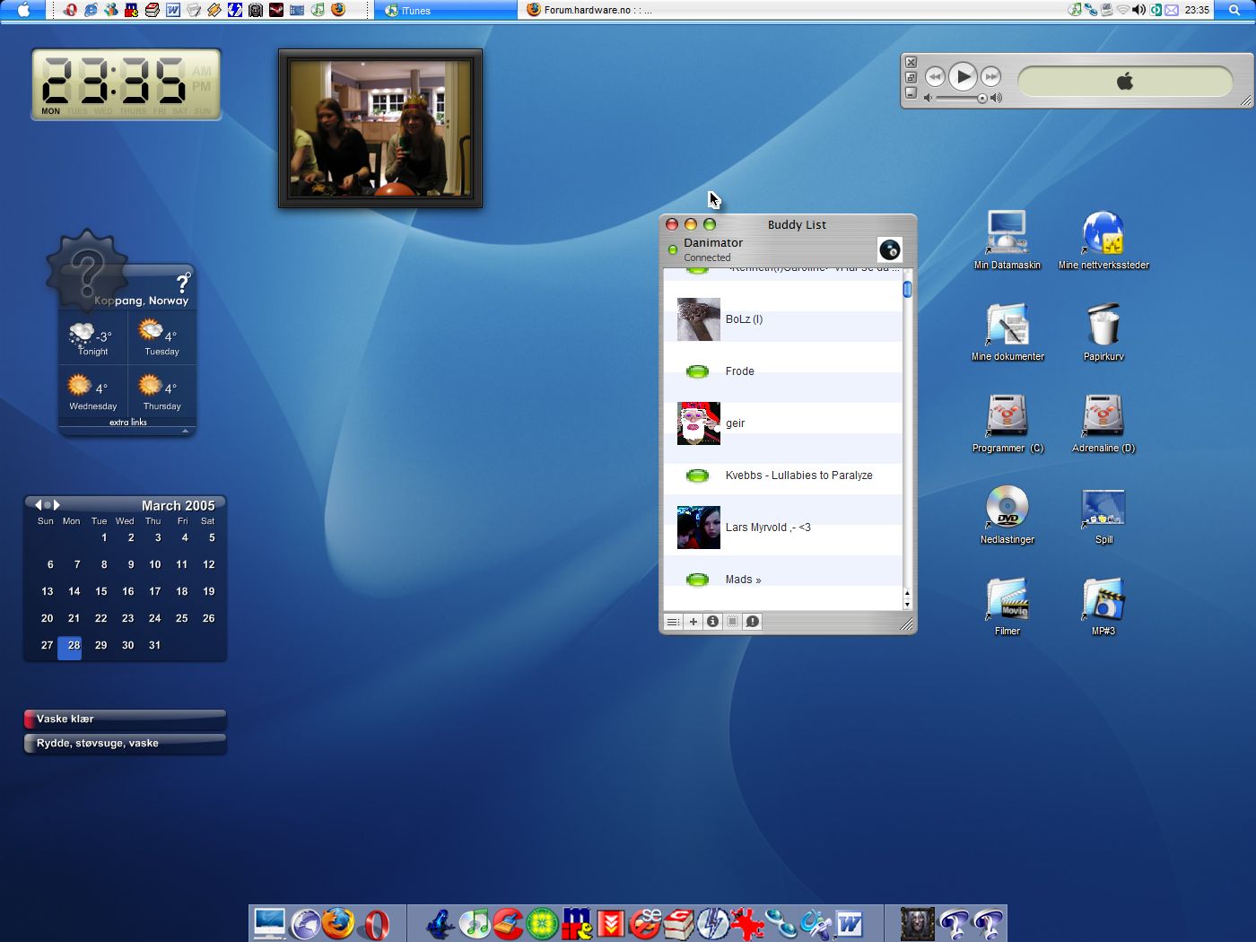
Task: Launch Microsoft Word from the bottom dock
Action: coord(849,924)
